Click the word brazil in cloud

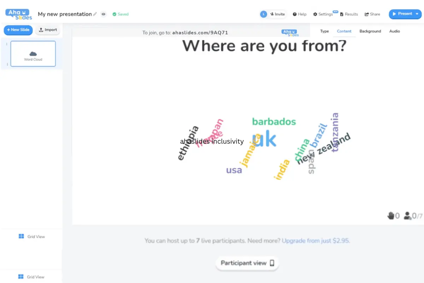(x=319, y=135)
